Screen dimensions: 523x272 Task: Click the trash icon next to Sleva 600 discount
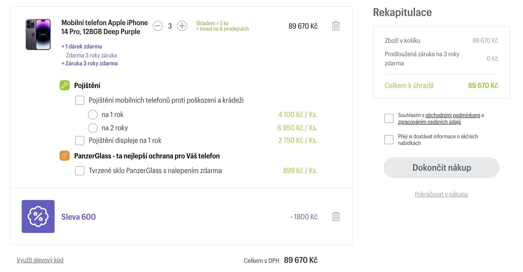point(336,216)
